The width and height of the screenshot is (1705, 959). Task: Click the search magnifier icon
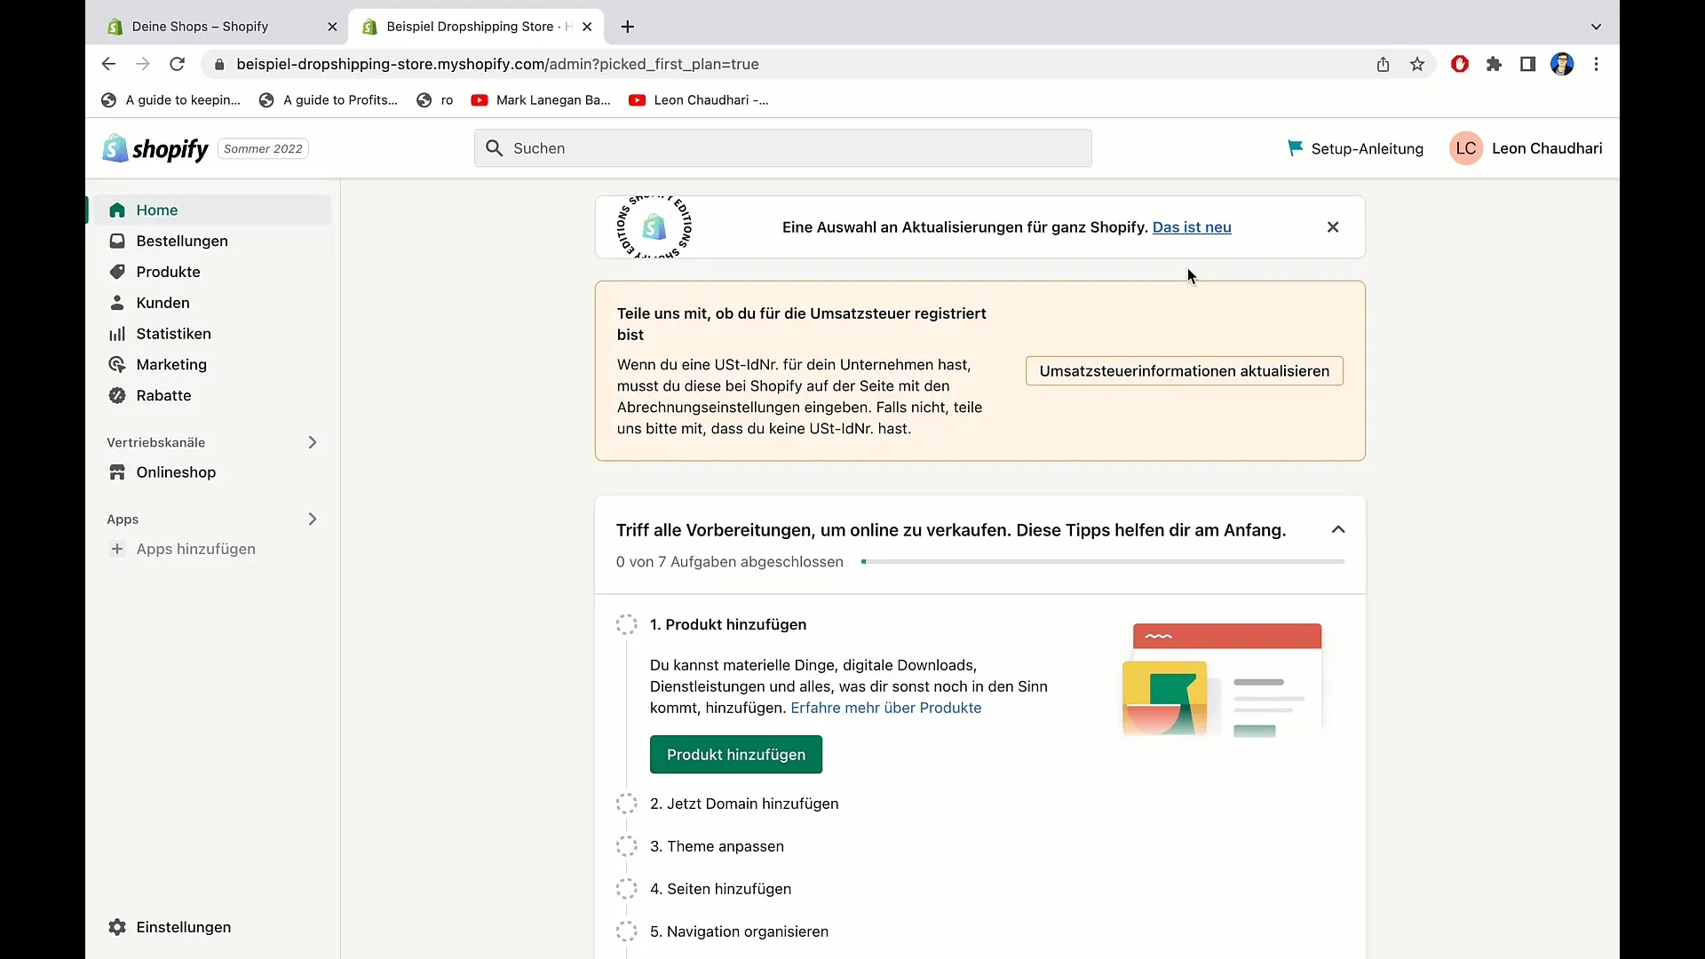pos(495,148)
